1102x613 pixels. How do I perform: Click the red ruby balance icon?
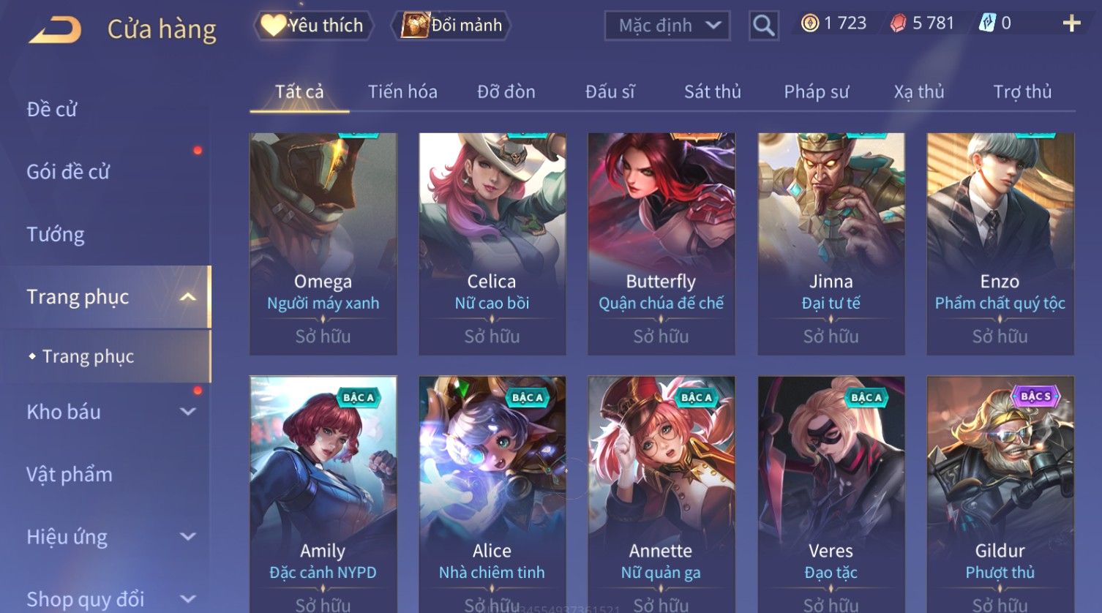click(x=898, y=23)
